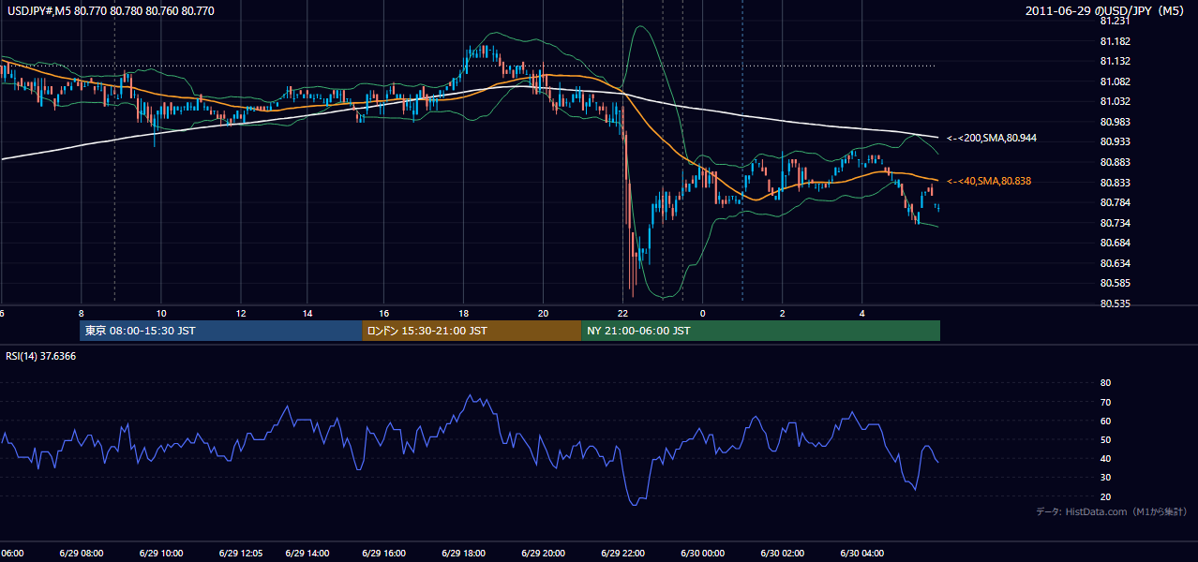Click the 6/29 16:00 date label

(x=384, y=553)
